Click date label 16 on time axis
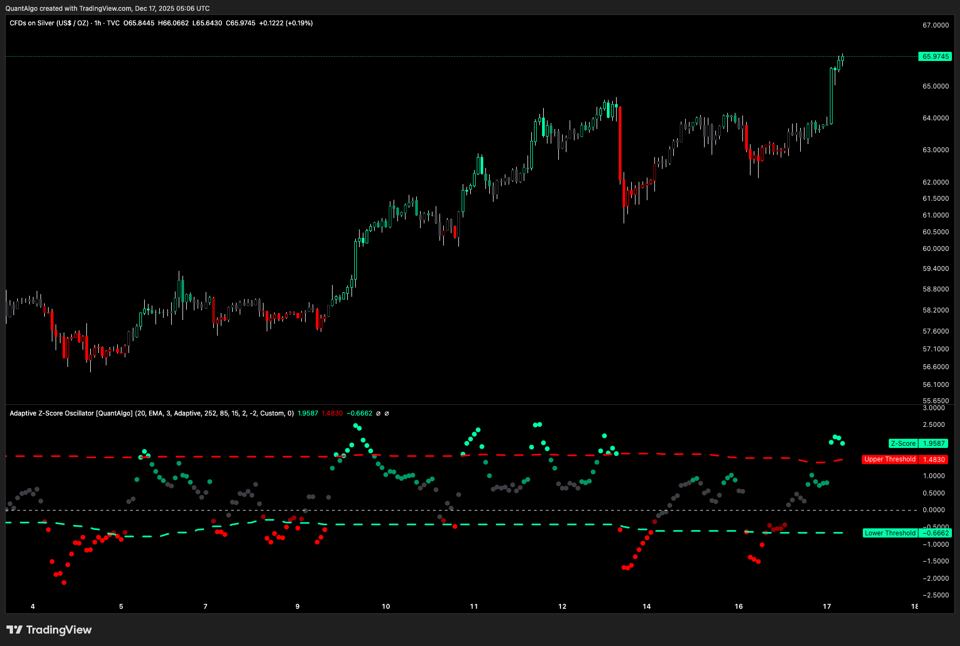960x646 pixels. pyautogui.click(x=739, y=607)
